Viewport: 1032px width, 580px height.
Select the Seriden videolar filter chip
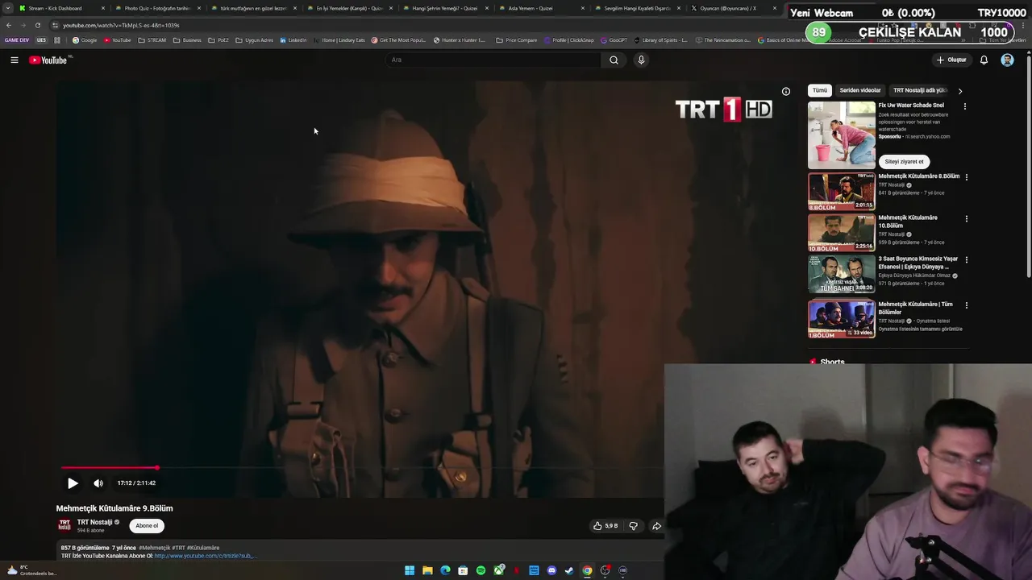click(860, 90)
